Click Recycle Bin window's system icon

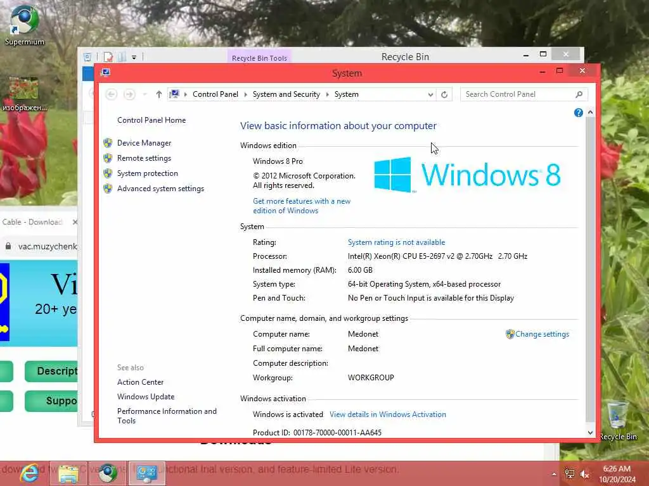tap(87, 57)
